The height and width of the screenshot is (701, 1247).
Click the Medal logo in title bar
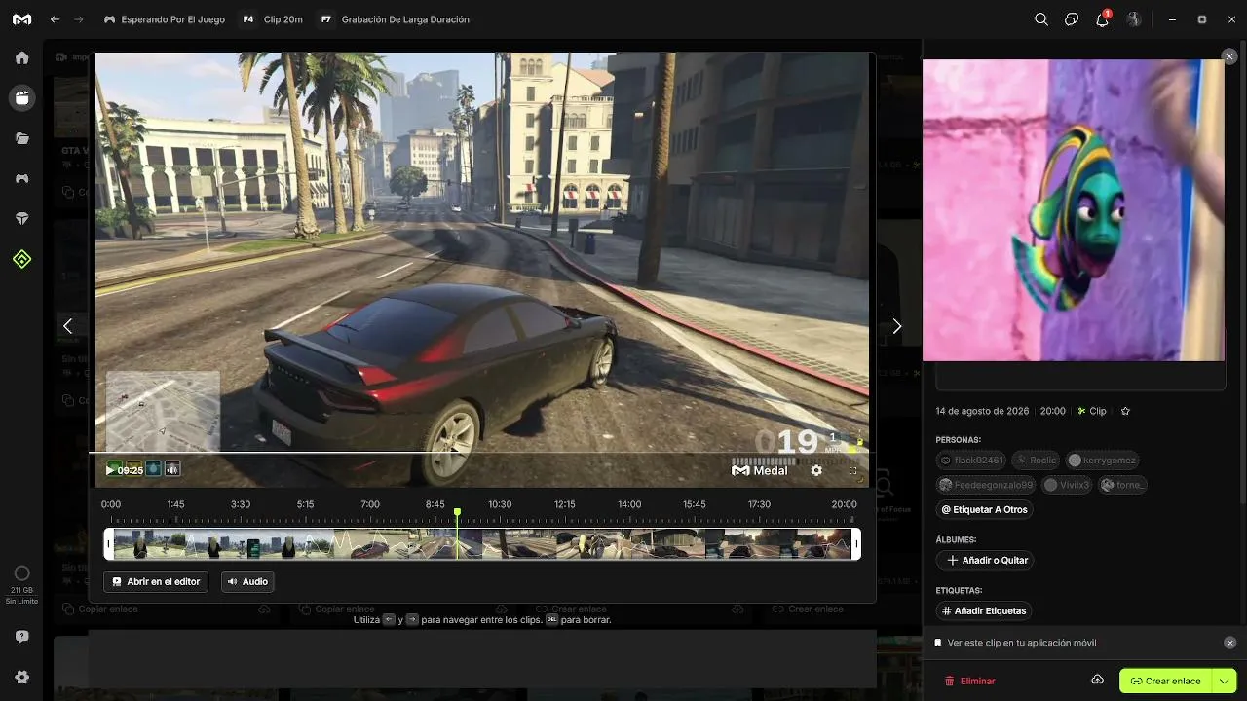tap(21, 19)
